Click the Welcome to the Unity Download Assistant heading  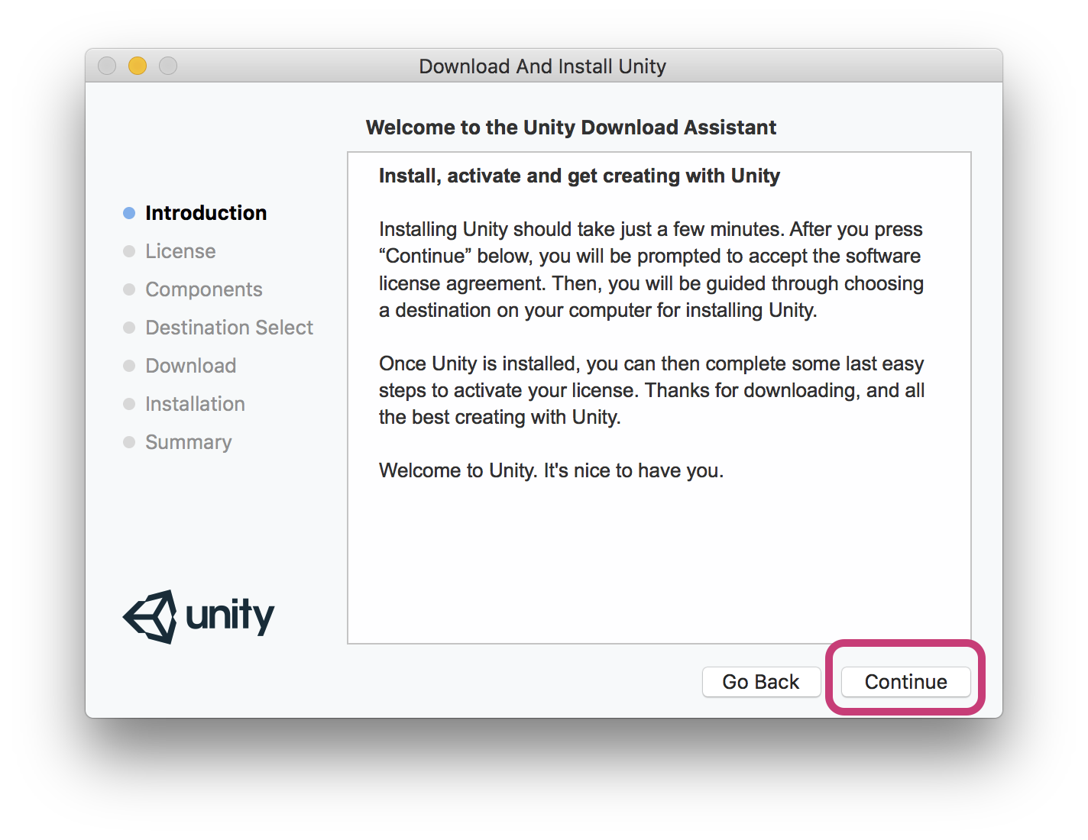click(x=571, y=127)
